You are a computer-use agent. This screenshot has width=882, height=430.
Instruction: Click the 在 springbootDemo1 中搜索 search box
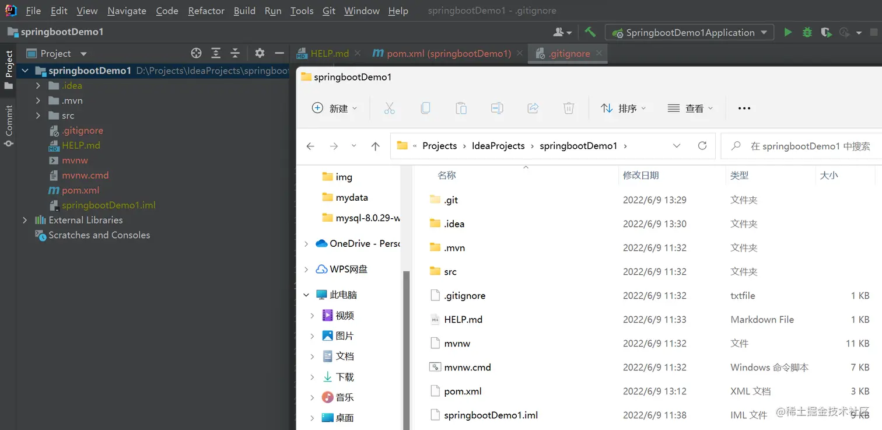pyautogui.click(x=801, y=146)
